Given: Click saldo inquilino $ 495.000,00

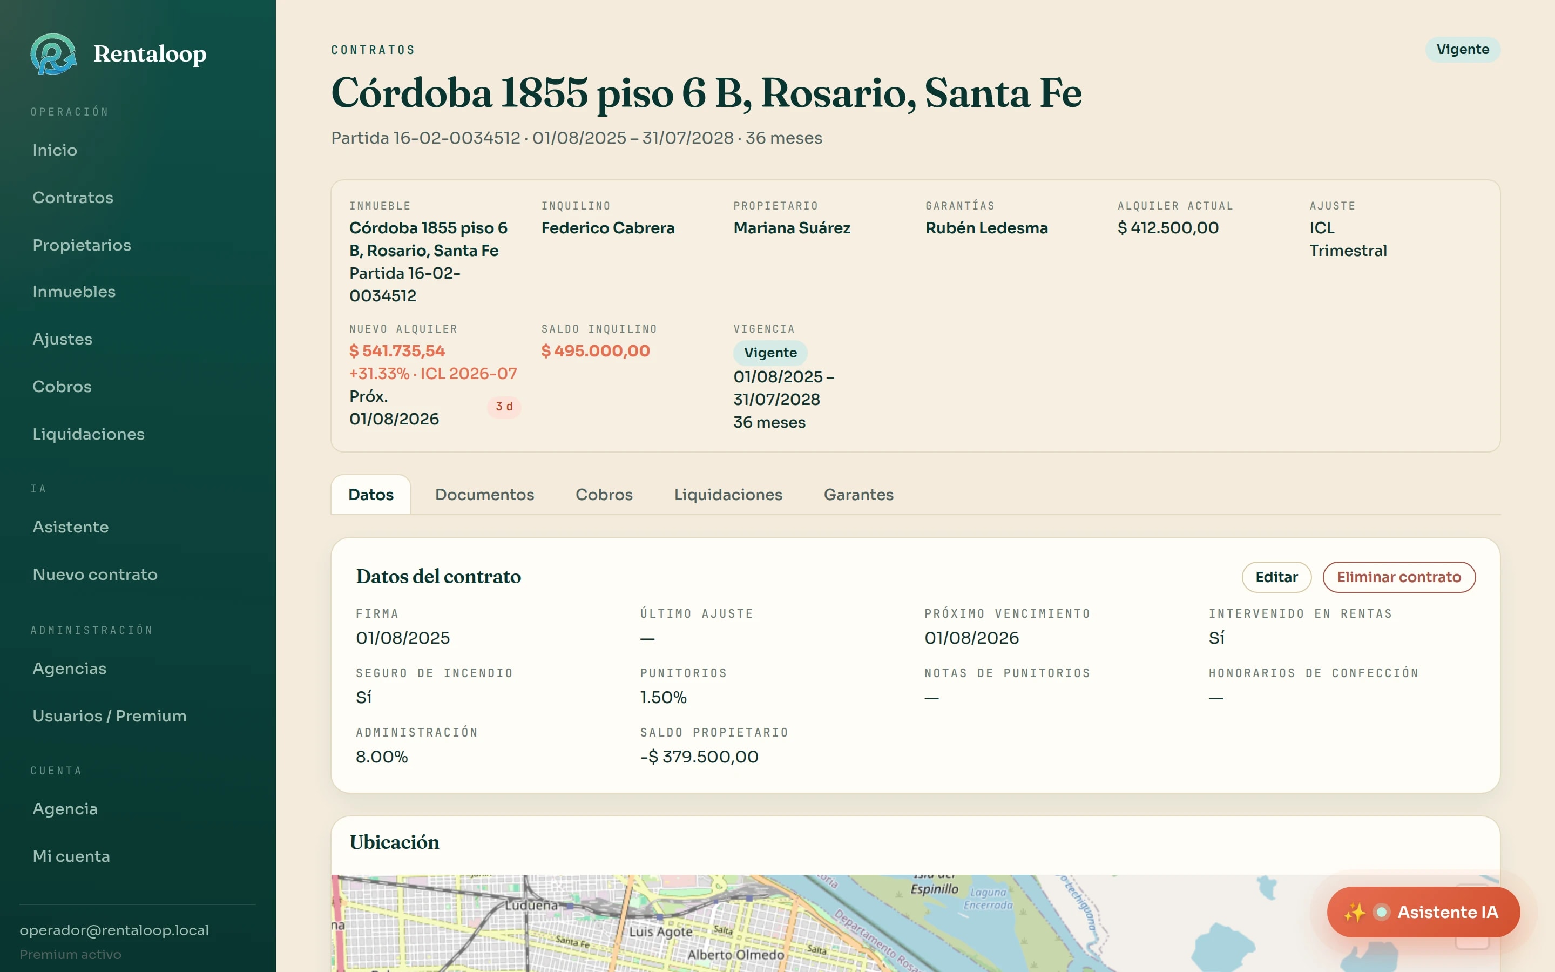Looking at the screenshot, I should pyautogui.click(x=596, y=351).
